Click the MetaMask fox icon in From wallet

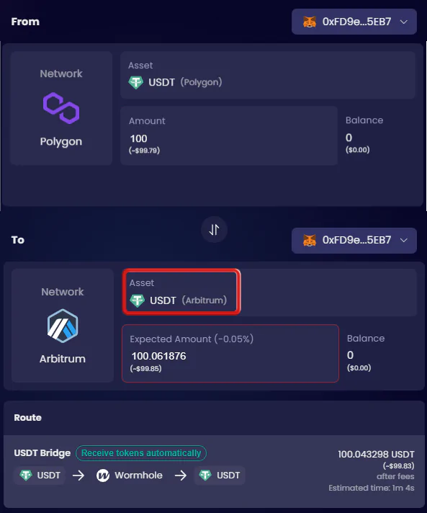pyautogui.click(x=310, y=22)
